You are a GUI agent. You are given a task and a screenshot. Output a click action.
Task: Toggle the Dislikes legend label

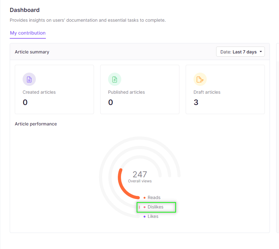pyautogui.click(x=156, y=207)
